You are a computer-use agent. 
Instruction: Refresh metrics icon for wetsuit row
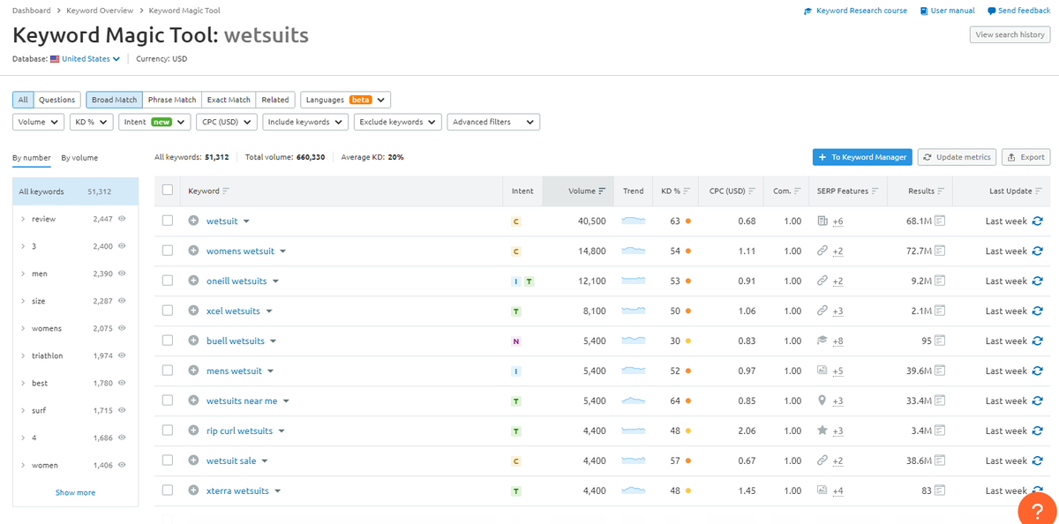[x=1038, y=221]
